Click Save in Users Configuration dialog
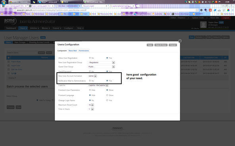The width and height of the screenshot is (235, 146). pyautogui.click(x=150, y=45)
